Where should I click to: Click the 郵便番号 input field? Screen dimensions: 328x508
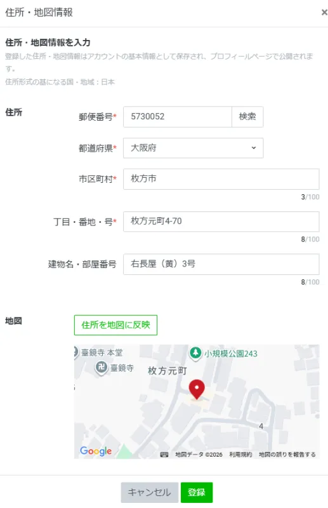(178, 117)
